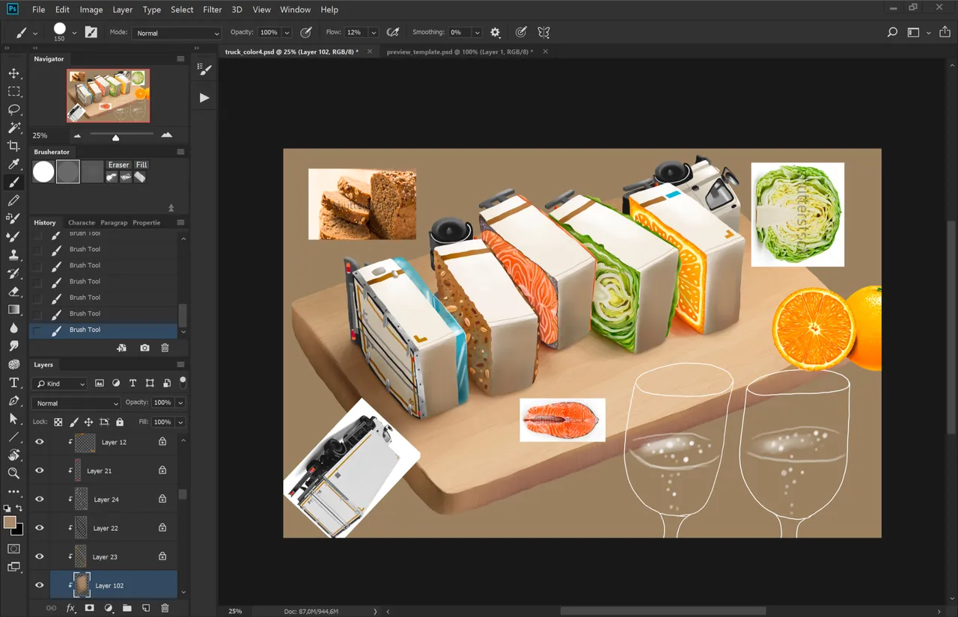The width and height of the screenshot is (958, 617).
Task: Click Fill button in Brusherator
Action: coord(141,165)
